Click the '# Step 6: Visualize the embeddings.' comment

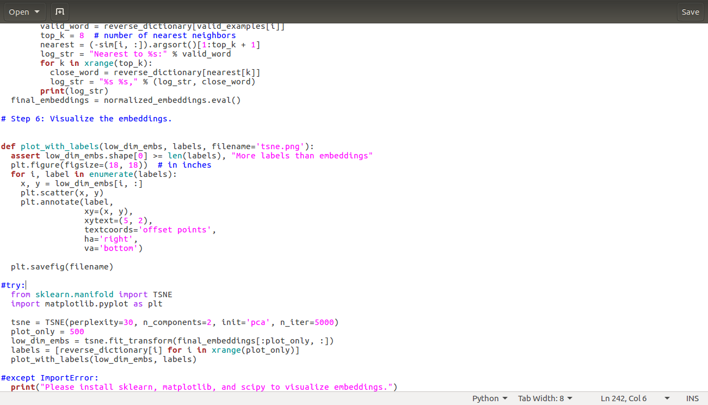(87, 119)
